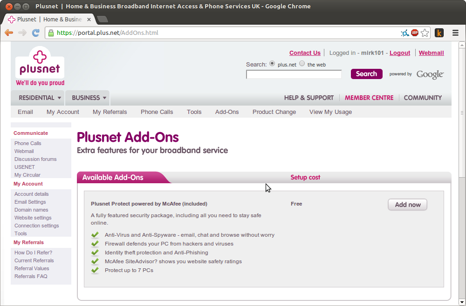Click the "Free" setup cost value
This screenshot has height=306, width=466.
click(296, 204)
